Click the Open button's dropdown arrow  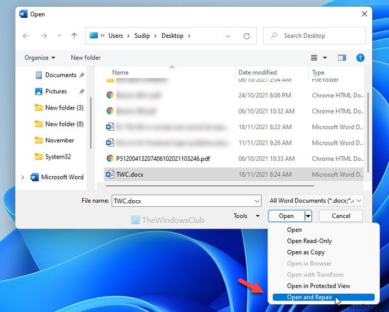coord(308,216)
